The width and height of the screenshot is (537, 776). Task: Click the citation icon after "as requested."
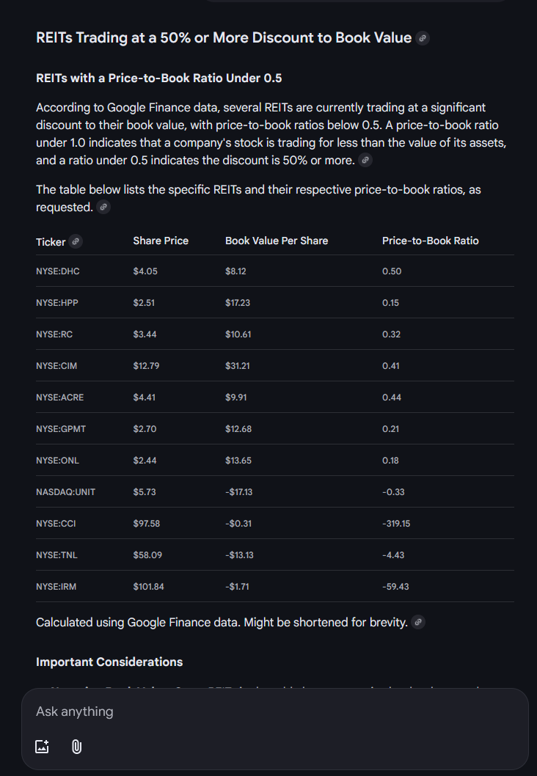tap(104, 207)
